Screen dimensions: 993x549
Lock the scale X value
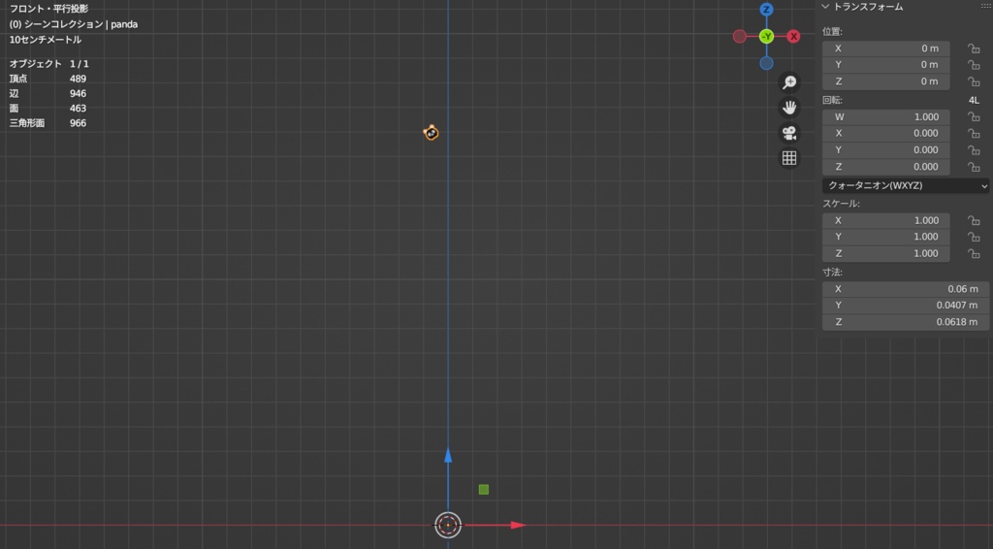[974, 220]
